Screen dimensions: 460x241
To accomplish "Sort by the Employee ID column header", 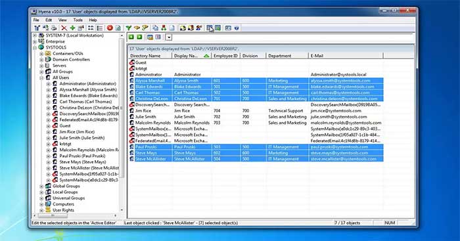I will [225, 56].
